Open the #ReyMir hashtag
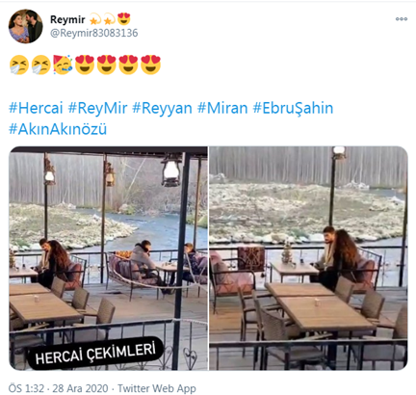Viewport: 416px width, 395px height. tap(97, 108)
